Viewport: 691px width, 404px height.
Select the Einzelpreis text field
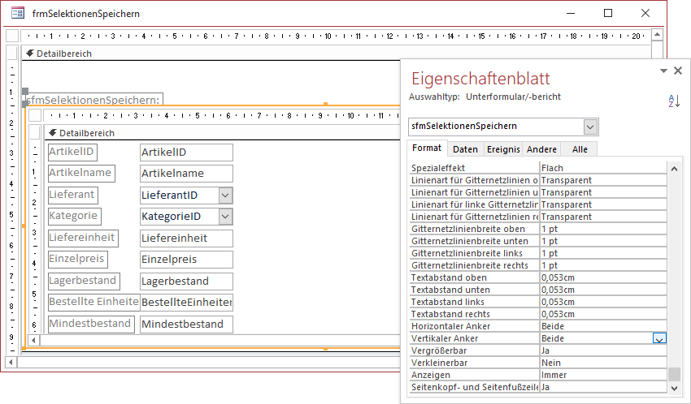tap(186, 260)
